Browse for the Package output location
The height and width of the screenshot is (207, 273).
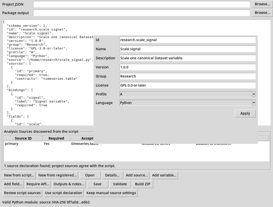(x=262, y=13)
